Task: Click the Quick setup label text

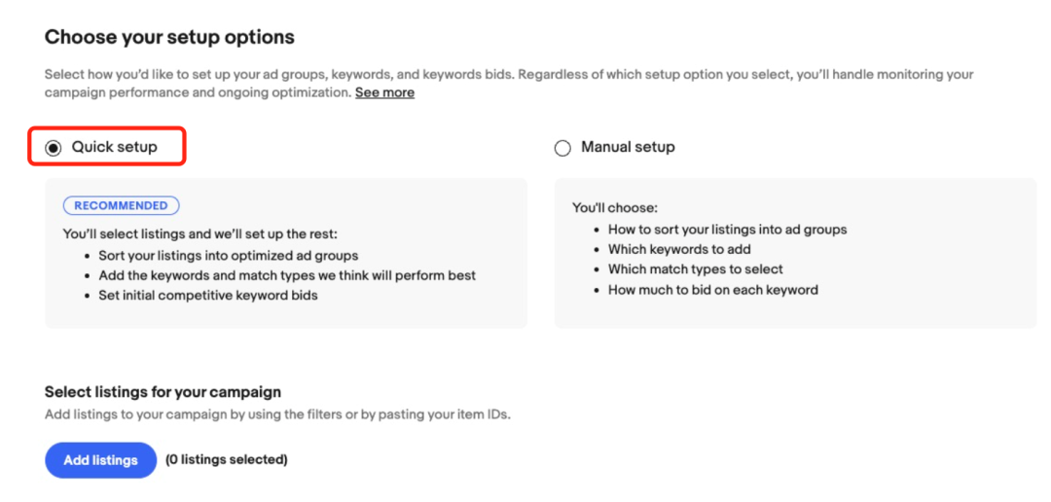Action: point(114,147)
